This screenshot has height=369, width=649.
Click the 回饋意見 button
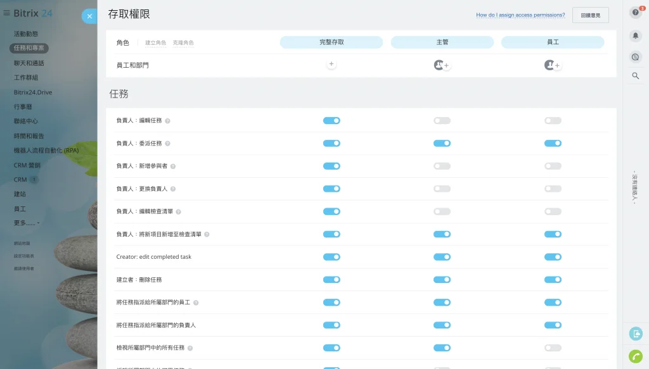pyautogui.click(x=590, y=15)
